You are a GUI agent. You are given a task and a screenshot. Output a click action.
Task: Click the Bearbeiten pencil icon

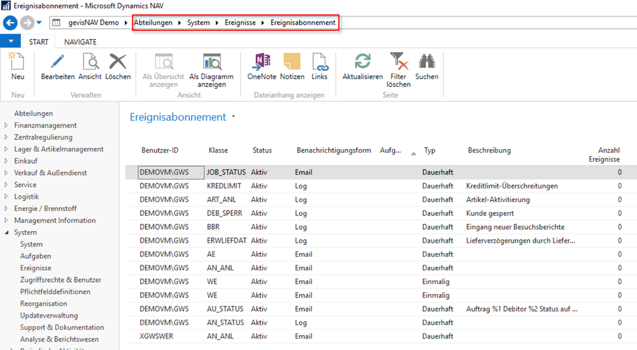(57, 62)
